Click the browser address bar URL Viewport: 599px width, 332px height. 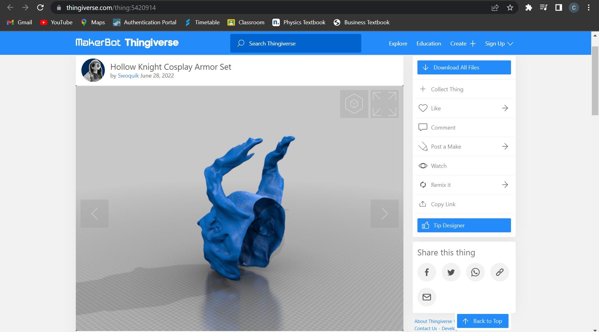click(x=111, y=8)
